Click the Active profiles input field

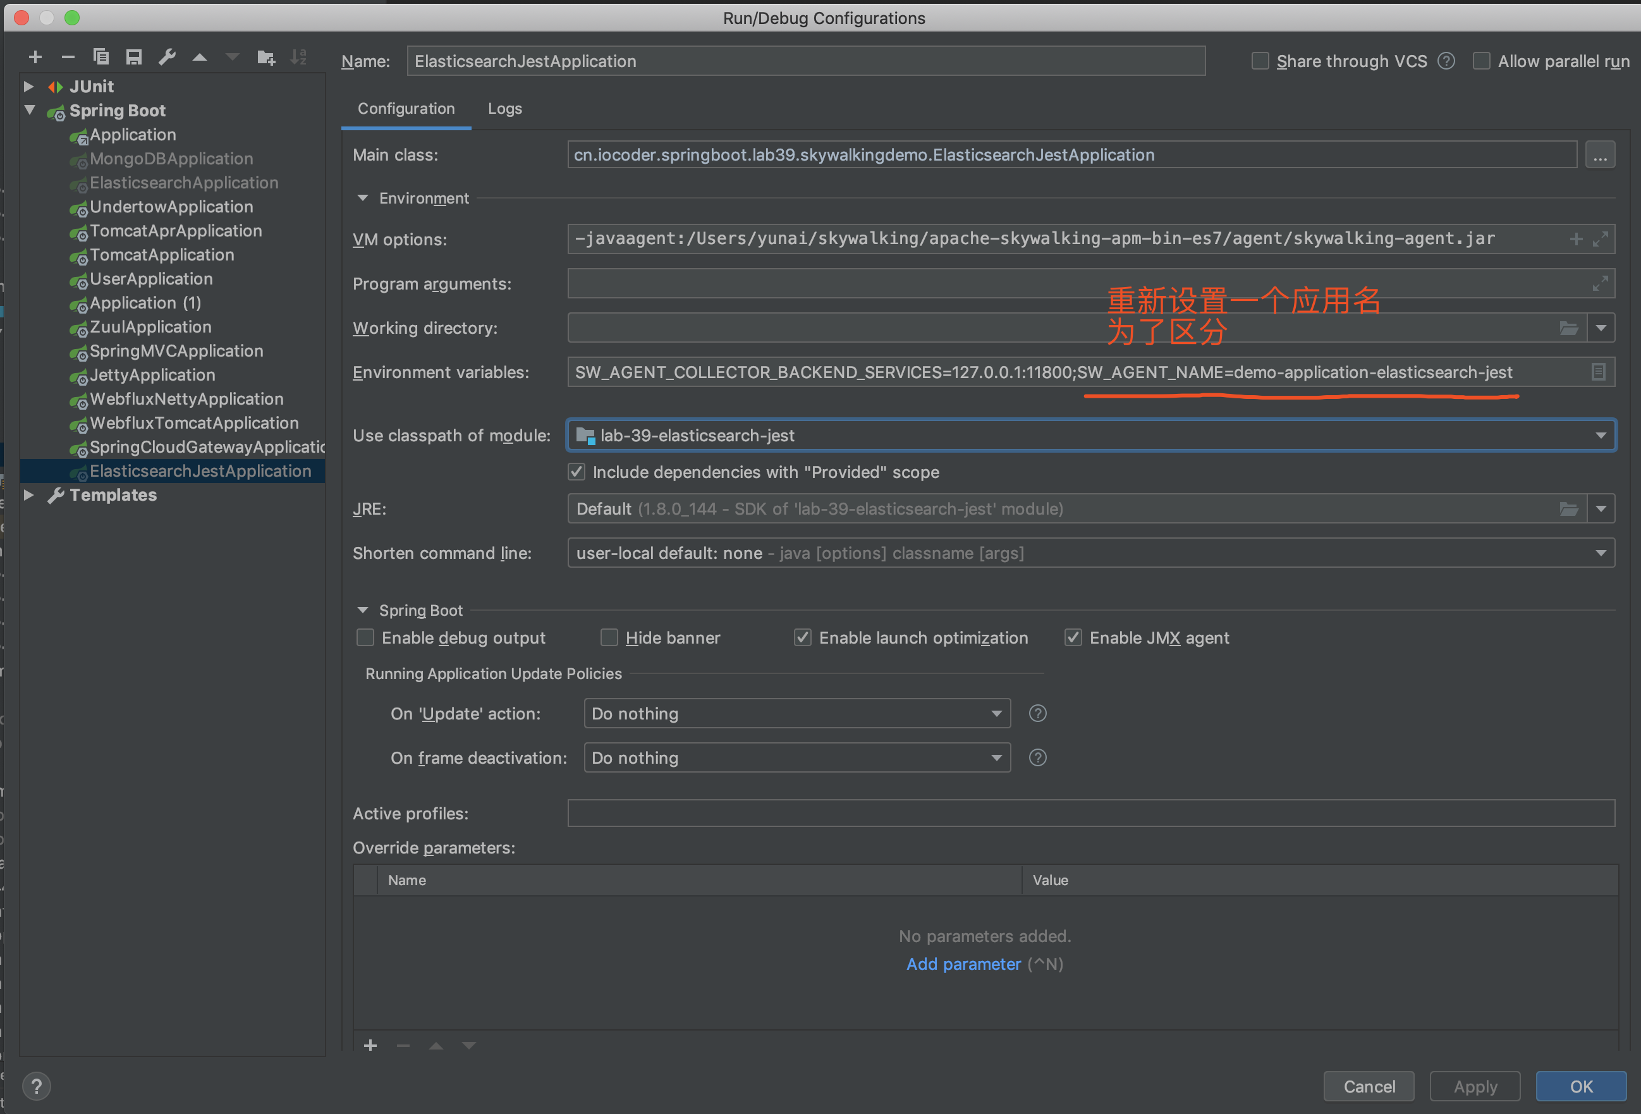tap(1090, 814)
